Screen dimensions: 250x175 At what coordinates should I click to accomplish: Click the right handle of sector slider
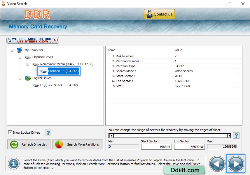(229, 136)
